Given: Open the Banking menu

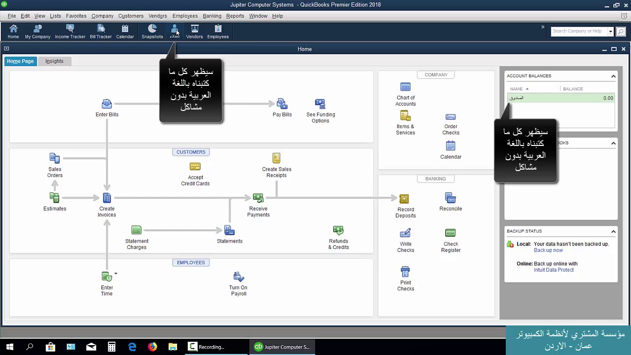Looking at the screenshot, I should click(x=212, y=16).
